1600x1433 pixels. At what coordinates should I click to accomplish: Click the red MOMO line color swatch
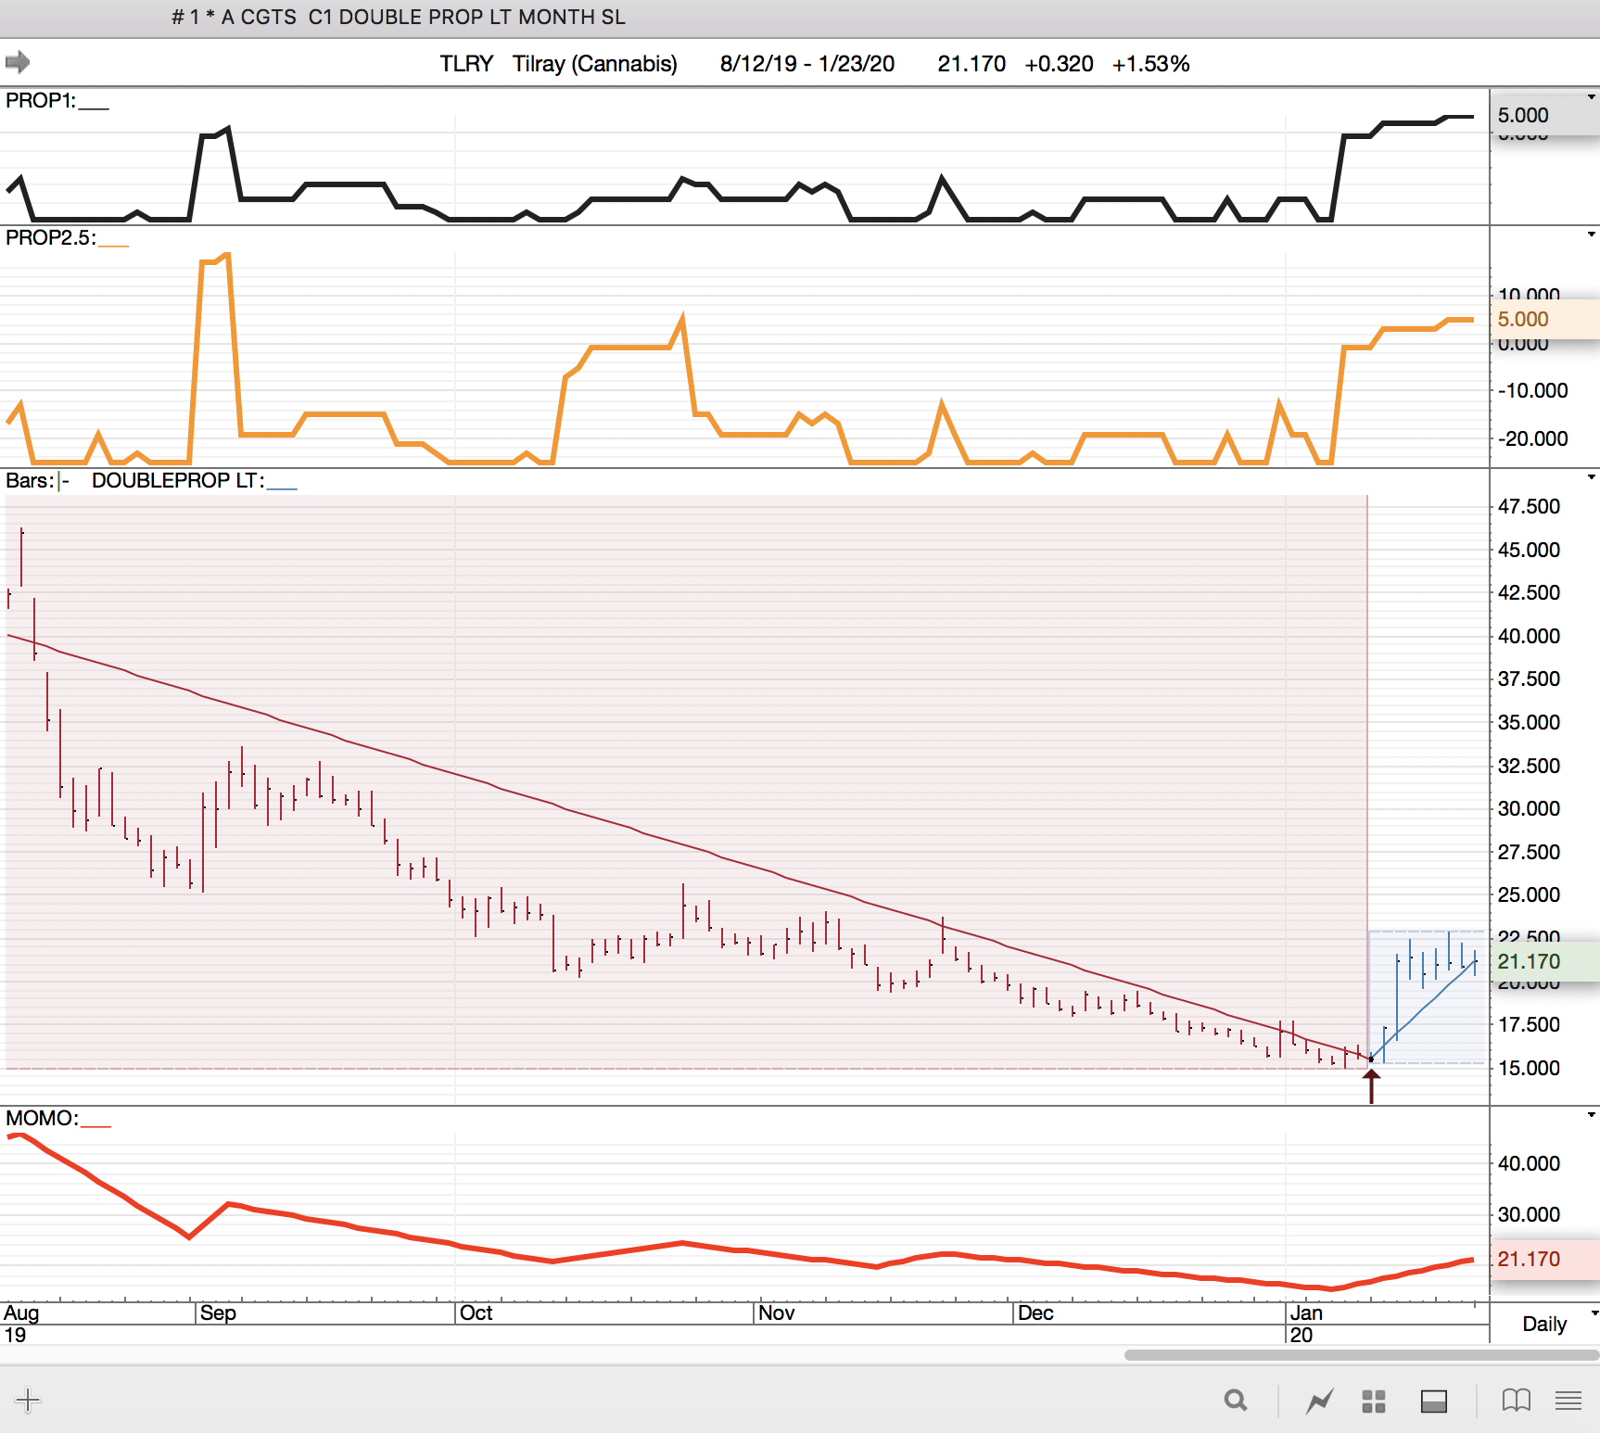point(95,1125)
